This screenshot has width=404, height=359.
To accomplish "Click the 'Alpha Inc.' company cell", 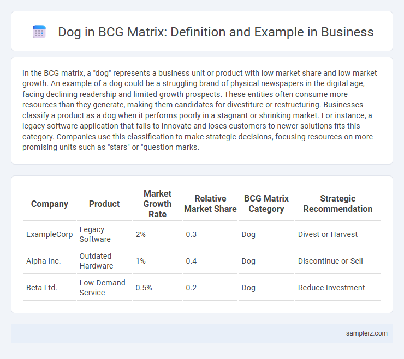I will (x=50, y=261).
